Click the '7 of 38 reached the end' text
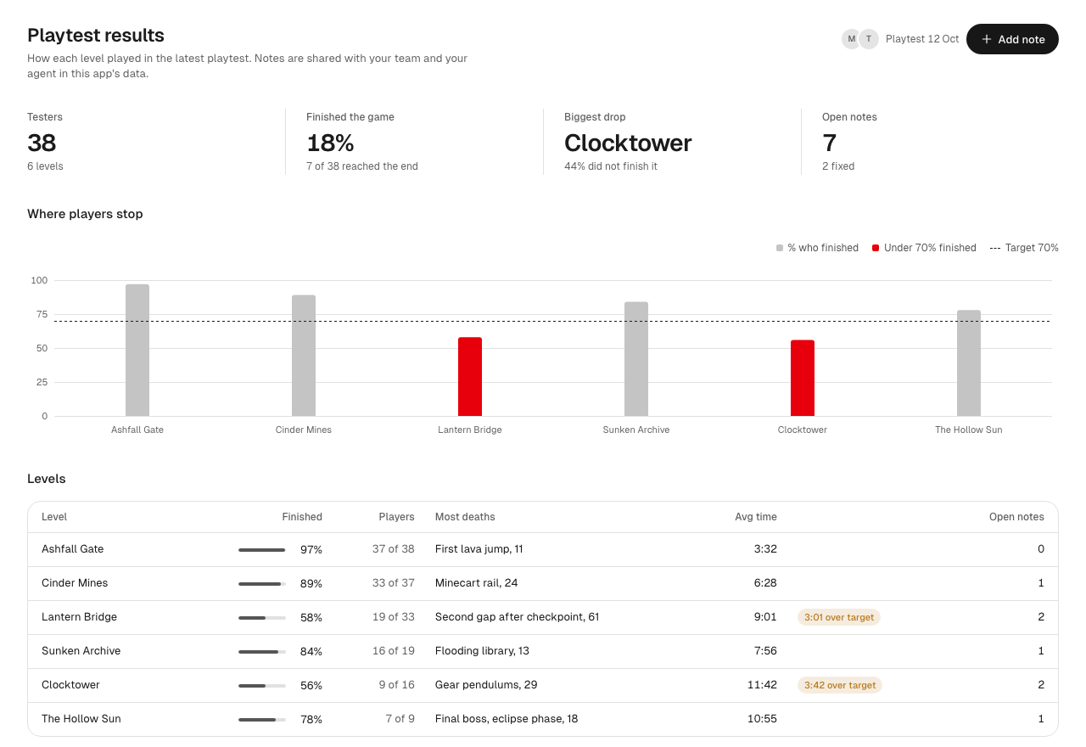1086x747 pixels. coord(362,166)
